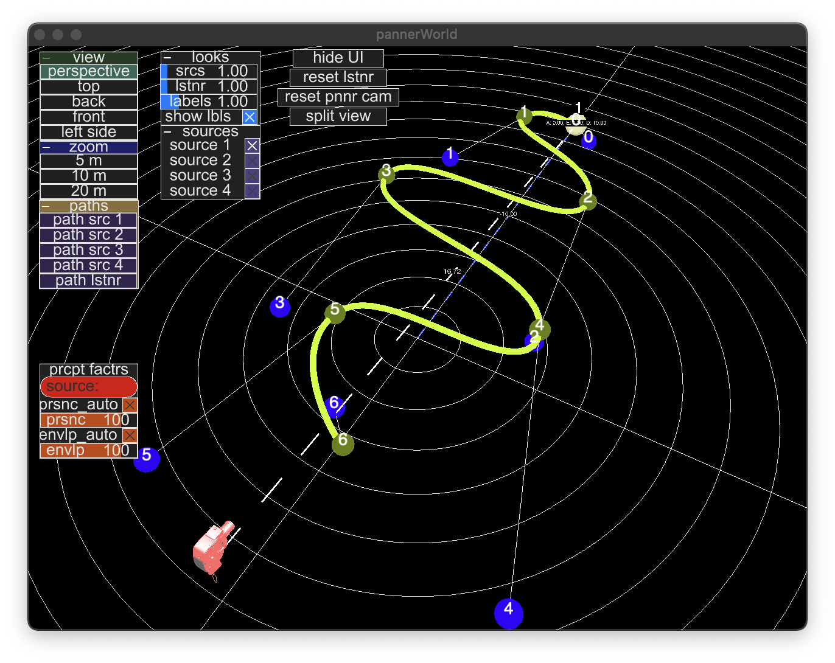The height and width of the screenshot is (663, 835).
Task: Adjust the envlp 100 slider
Action: 89,451
